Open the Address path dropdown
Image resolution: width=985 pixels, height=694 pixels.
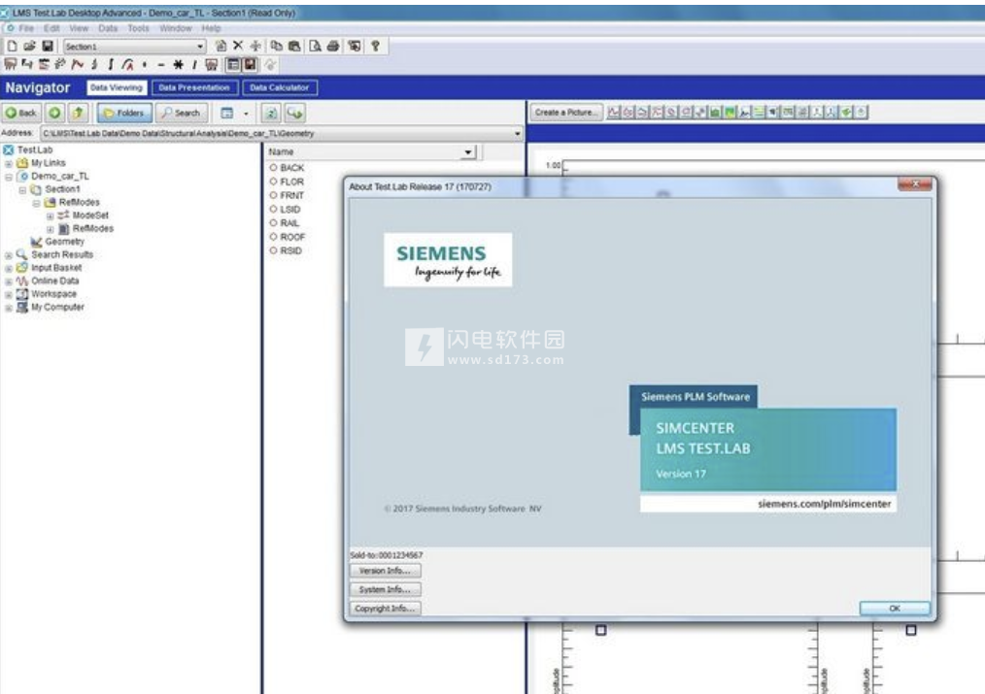(x=518, y=134)
